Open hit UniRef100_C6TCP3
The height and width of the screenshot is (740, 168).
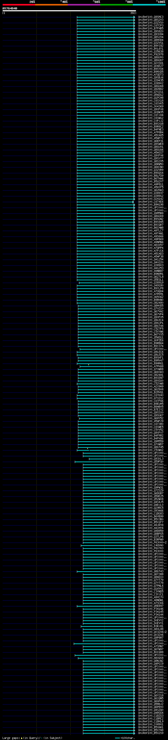pos(150,25)
